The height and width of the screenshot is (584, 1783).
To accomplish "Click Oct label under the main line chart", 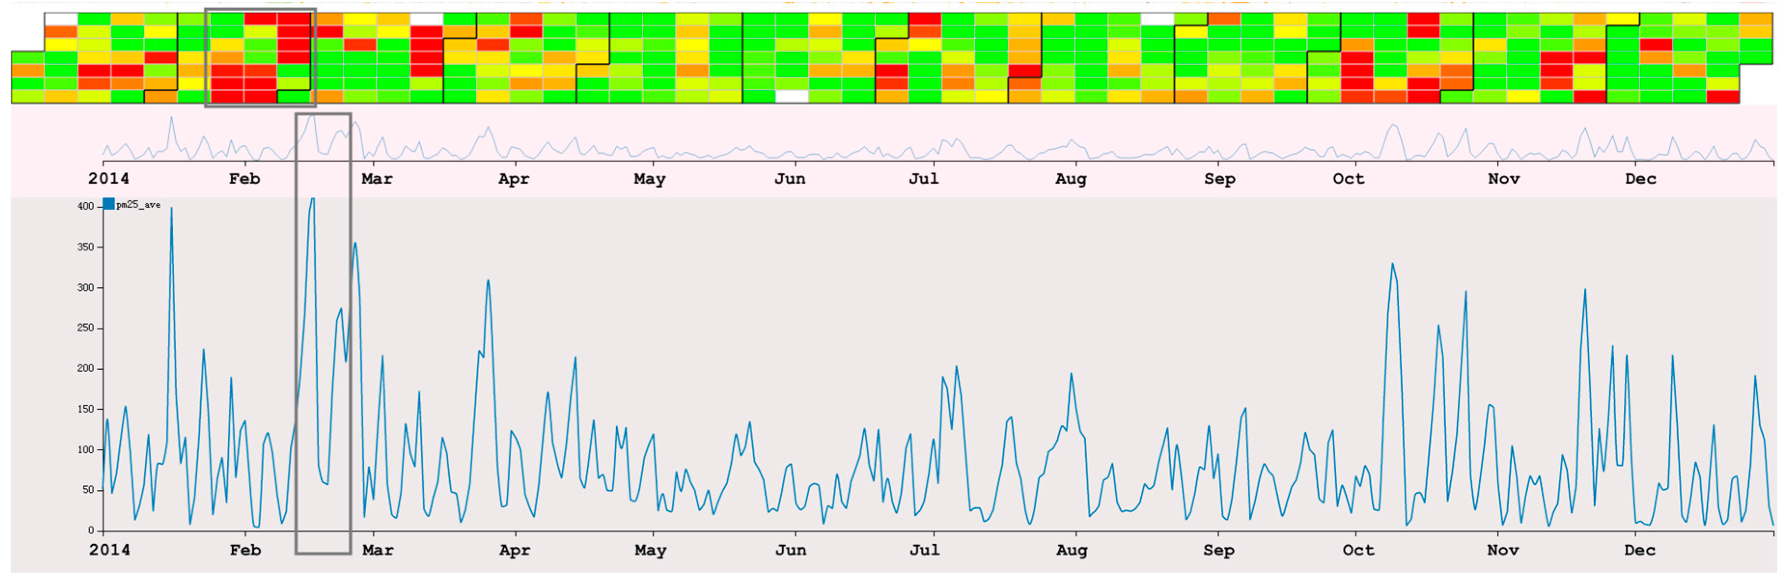I will (x=1359, y=550).
